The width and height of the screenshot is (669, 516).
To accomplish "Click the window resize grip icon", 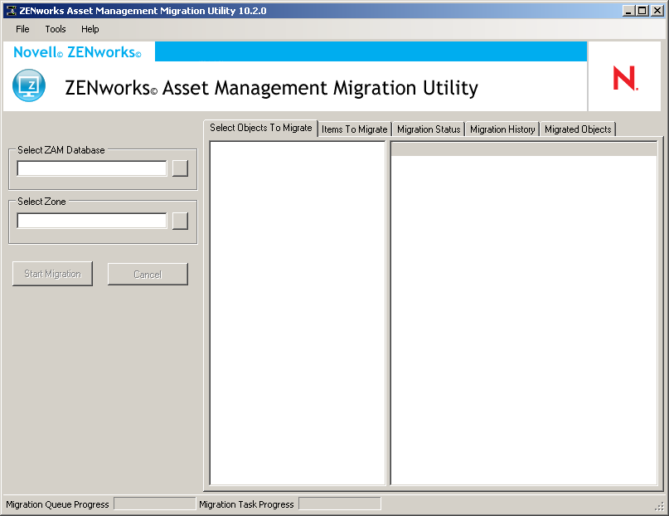I will click(x=660, y=506).
